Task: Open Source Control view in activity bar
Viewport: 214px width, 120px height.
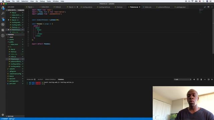Action: pyautogui.click(x=3, y=19)
